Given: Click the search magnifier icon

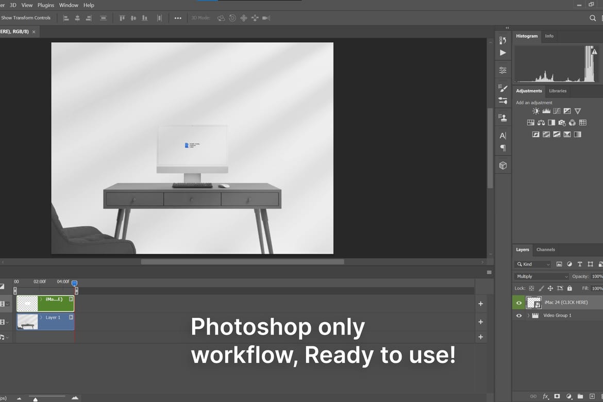Looking at the screenshot, I should click(593, 18).
